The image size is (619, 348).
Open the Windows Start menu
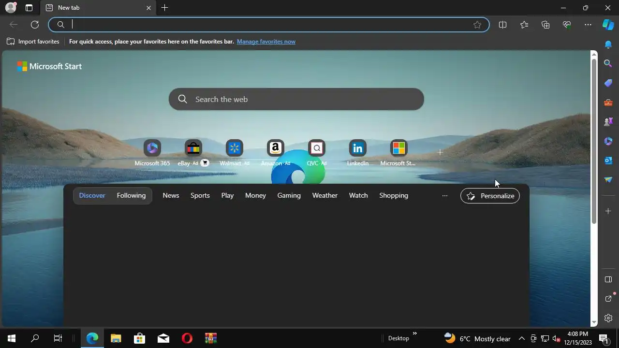coord(12,338)
